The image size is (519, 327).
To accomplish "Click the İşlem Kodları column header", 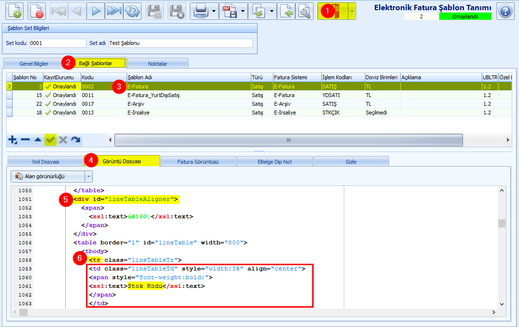I will 343,77.
